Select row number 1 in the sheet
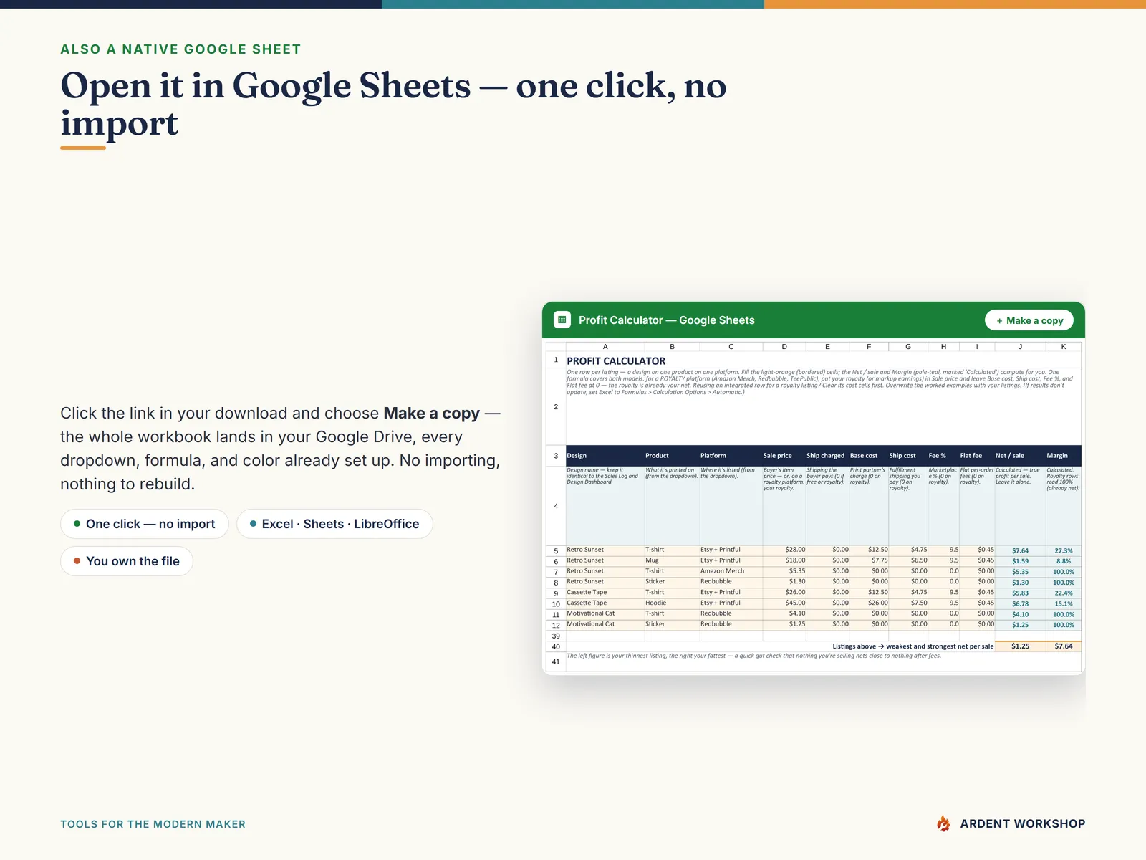 [x=556, y=360]
